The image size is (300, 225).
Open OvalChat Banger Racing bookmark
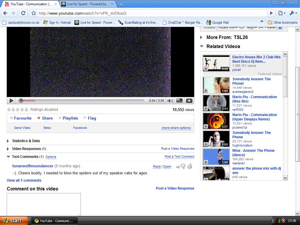pyautogui.click(x=183, y=23)
